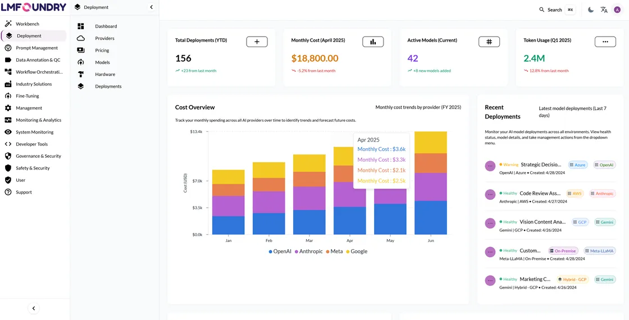Click the Providers cloud icon
Screen dimensions: 629x320
(x=81, y=38)
